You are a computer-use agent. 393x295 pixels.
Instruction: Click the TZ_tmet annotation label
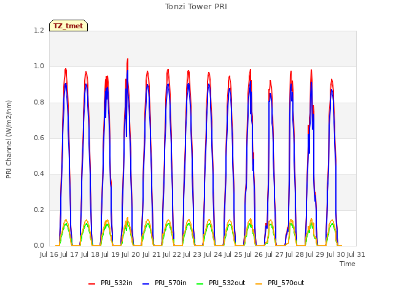tap(68, 26)
